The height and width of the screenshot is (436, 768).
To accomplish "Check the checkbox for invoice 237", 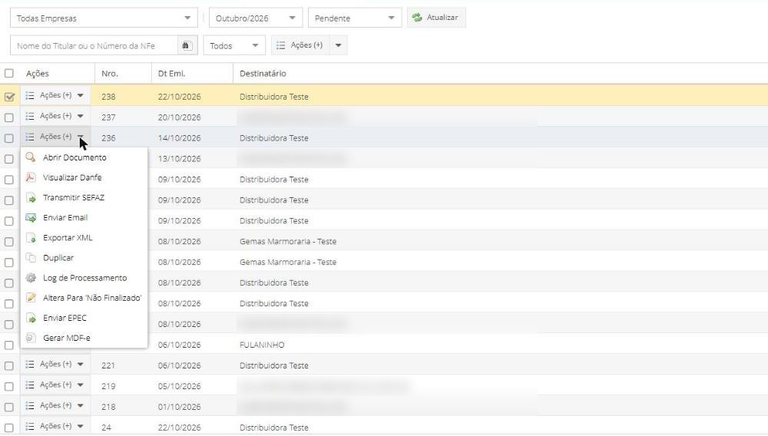I will pos(8,117).
